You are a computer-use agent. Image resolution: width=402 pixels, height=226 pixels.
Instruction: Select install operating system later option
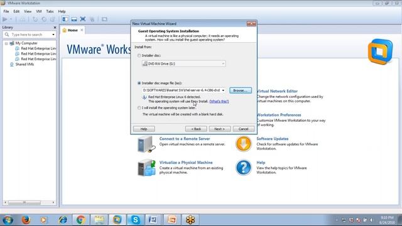tap(139, 108)
